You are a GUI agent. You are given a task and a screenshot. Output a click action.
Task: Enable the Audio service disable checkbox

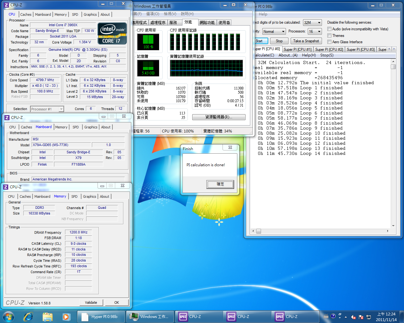click(x=330, y=29)
